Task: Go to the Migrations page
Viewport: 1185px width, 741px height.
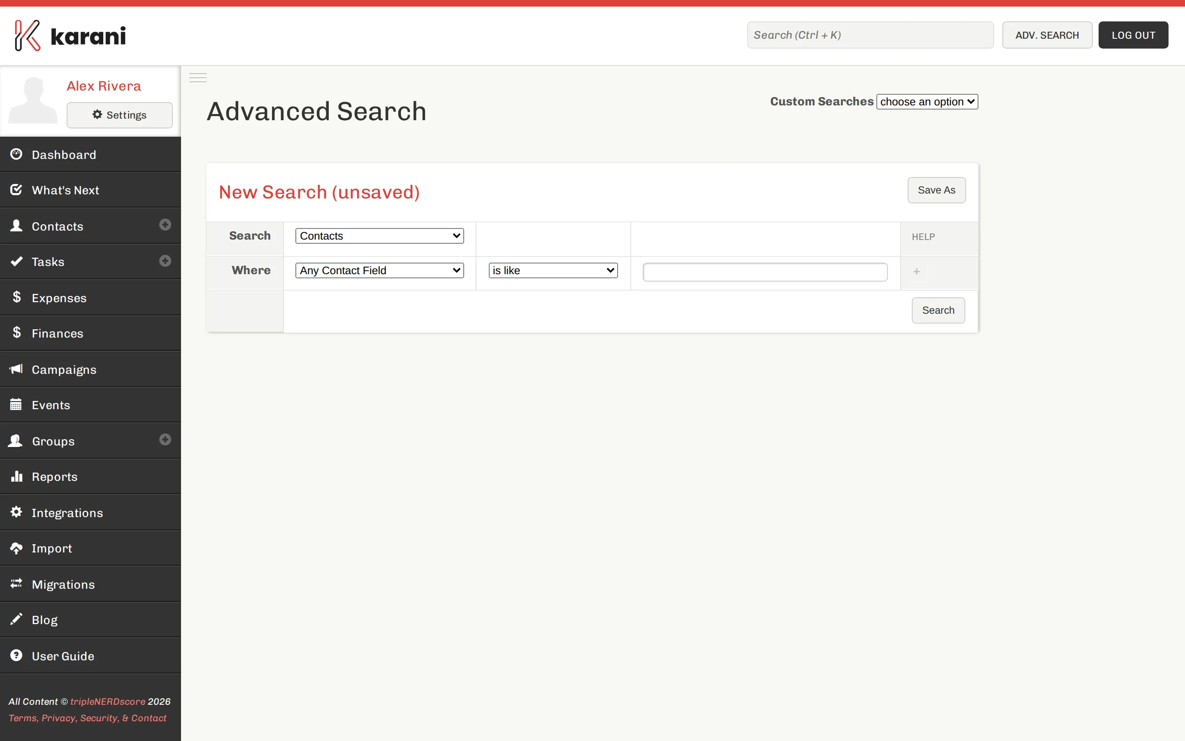Action: [x=91, y=584]
